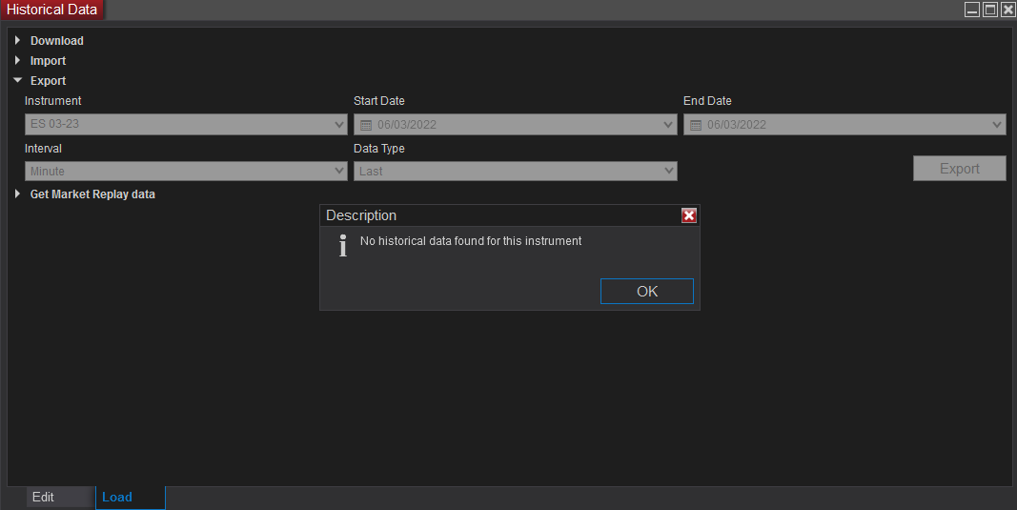Viewport: 1017px width, 510px height.
Task: Select the Load tab
Action: pos(117,498)
